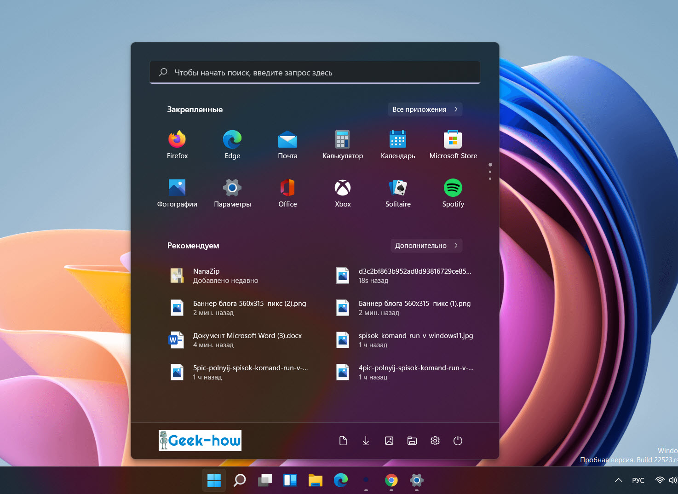678x494 pixels.
Task: Switch to Settings gear on the taskbar
Action: pos(417,480)
